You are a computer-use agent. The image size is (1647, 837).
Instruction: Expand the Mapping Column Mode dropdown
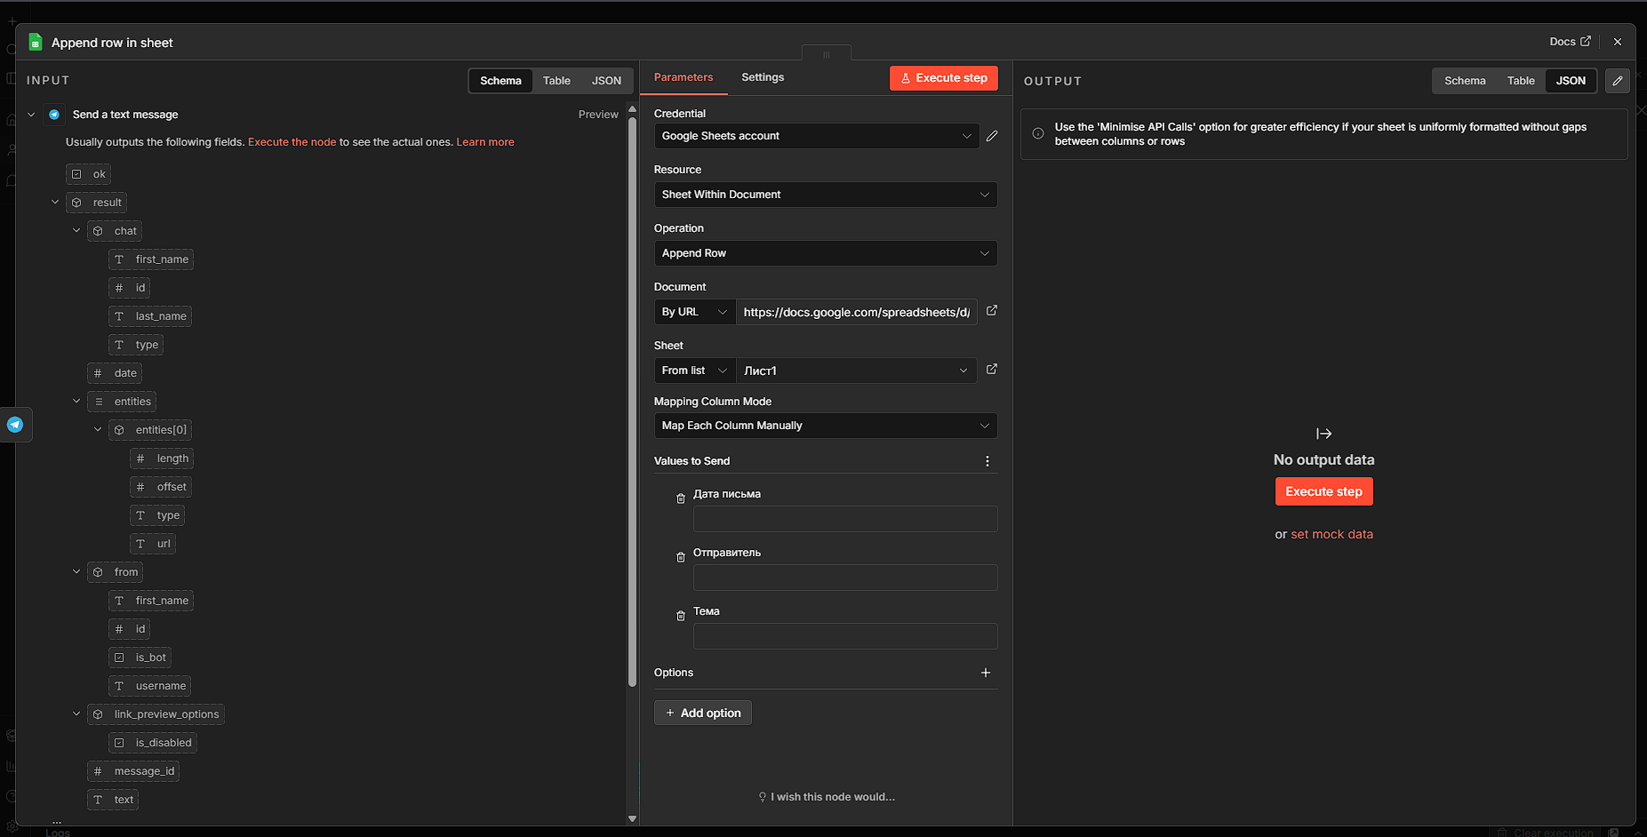pyautogui.click(x=825, y=426)
